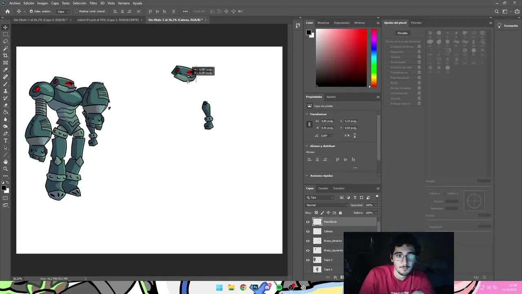Filter layers by type layers icon
This screenshot has height=294, width=522.
click(x=355, y=198)
